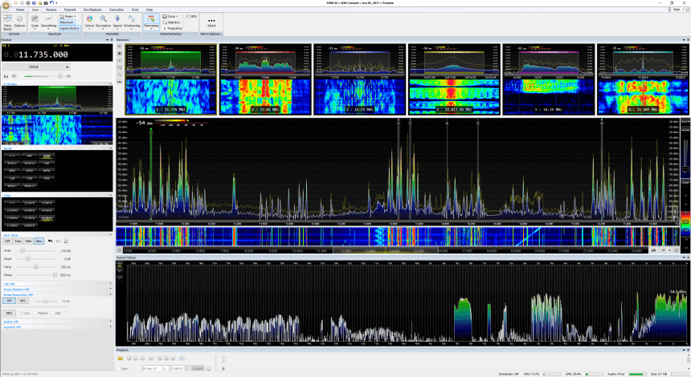Select the High noise reduction radio

coord(57,313)
